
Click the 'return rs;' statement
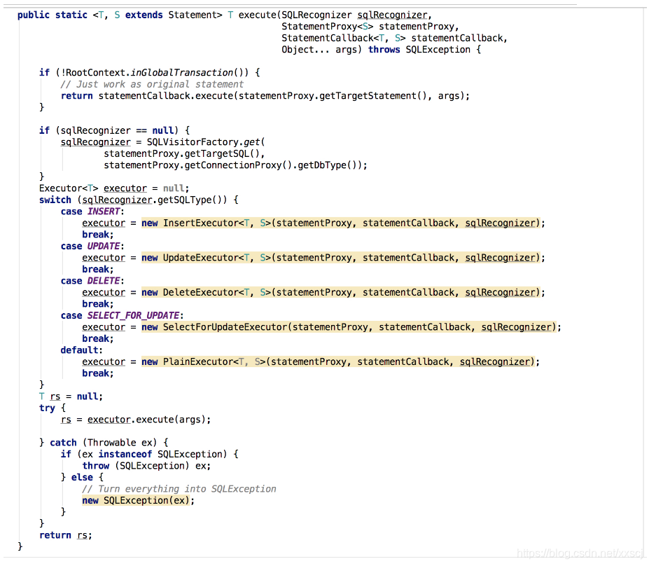pyautogui.click(x=66, y=535)
